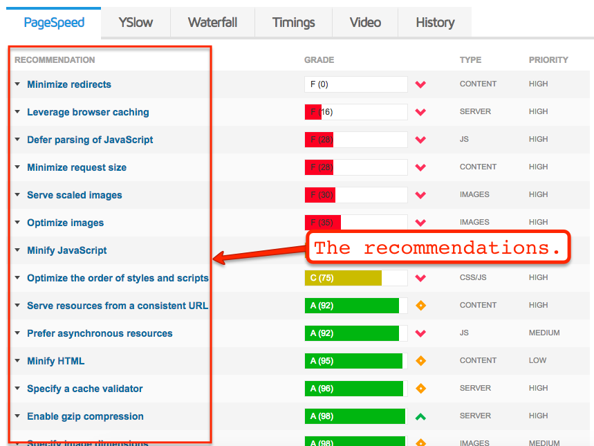Click the A (98) grade bar for Enable gzip compression

point(356,416)
